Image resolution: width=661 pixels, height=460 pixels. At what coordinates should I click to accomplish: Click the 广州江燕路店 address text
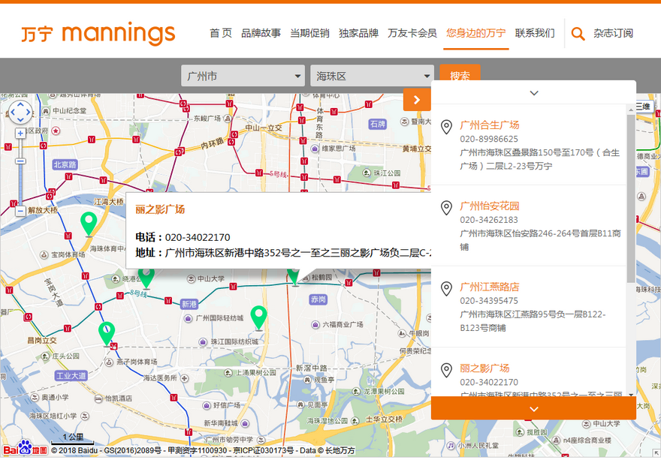tap(533, 321)
